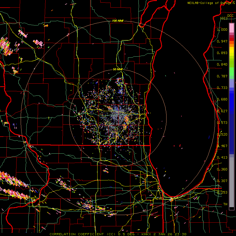Click the 1.000 value on the color scale
This screenshot has height=236, width=236.
pyautogui.click(x=222, y=29)
